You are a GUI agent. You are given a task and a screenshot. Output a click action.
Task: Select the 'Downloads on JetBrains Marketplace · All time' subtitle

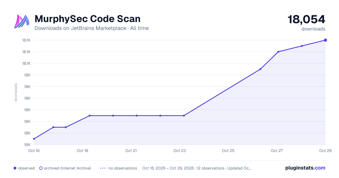(x=92, y=28)
